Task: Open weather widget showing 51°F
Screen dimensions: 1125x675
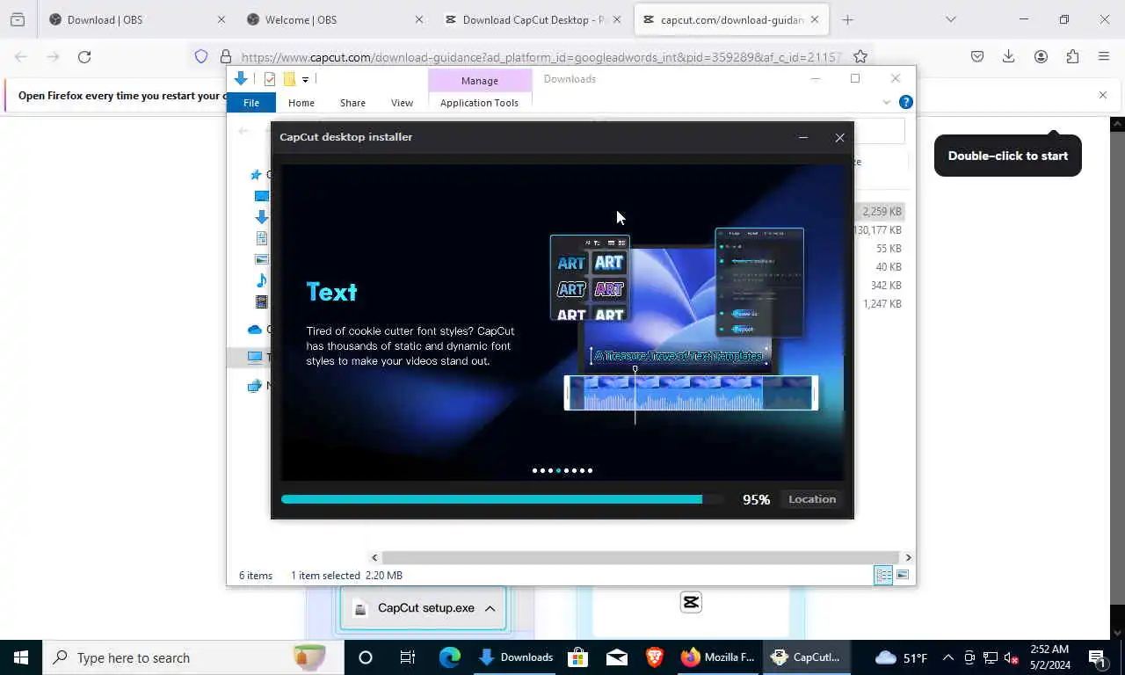Action: [901, 657]
